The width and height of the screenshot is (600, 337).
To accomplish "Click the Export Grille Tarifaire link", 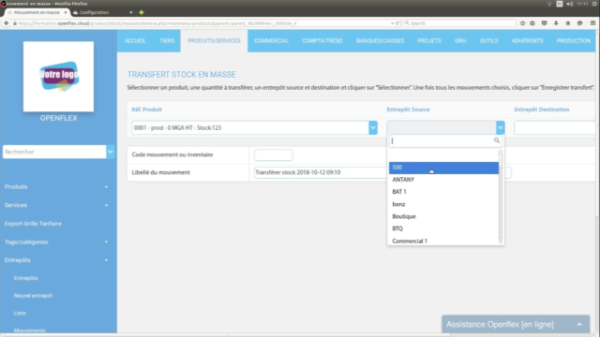I will tap(33, 224).
